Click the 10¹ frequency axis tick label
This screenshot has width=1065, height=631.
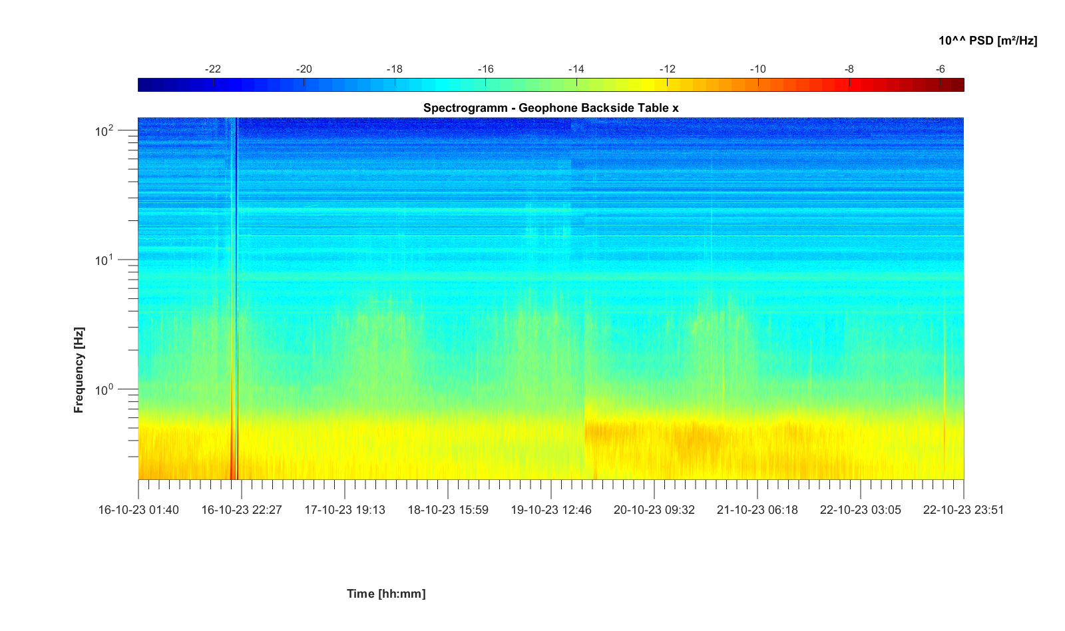[x=104, y=259]
